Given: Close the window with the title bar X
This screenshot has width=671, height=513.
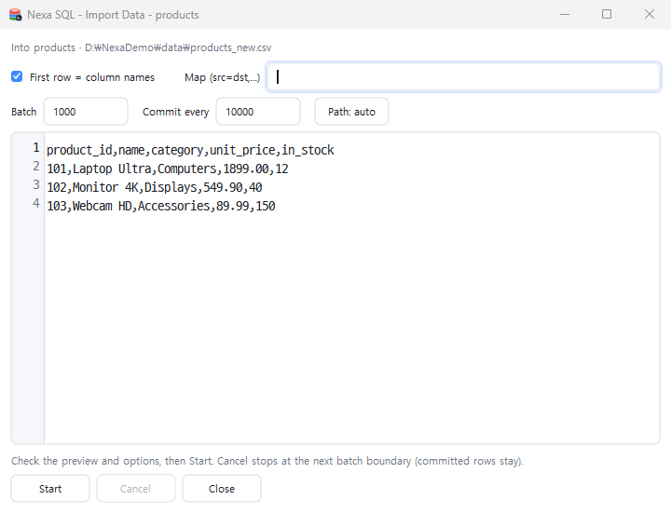Looking at the screenshot, I should point(650,15).
